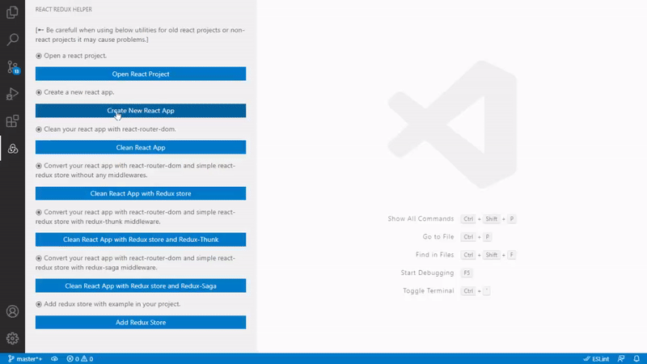This screenshot has height=364, width=647.
Task: Click Clean React App with Redux-Thunk button
Action: point(141,239)
